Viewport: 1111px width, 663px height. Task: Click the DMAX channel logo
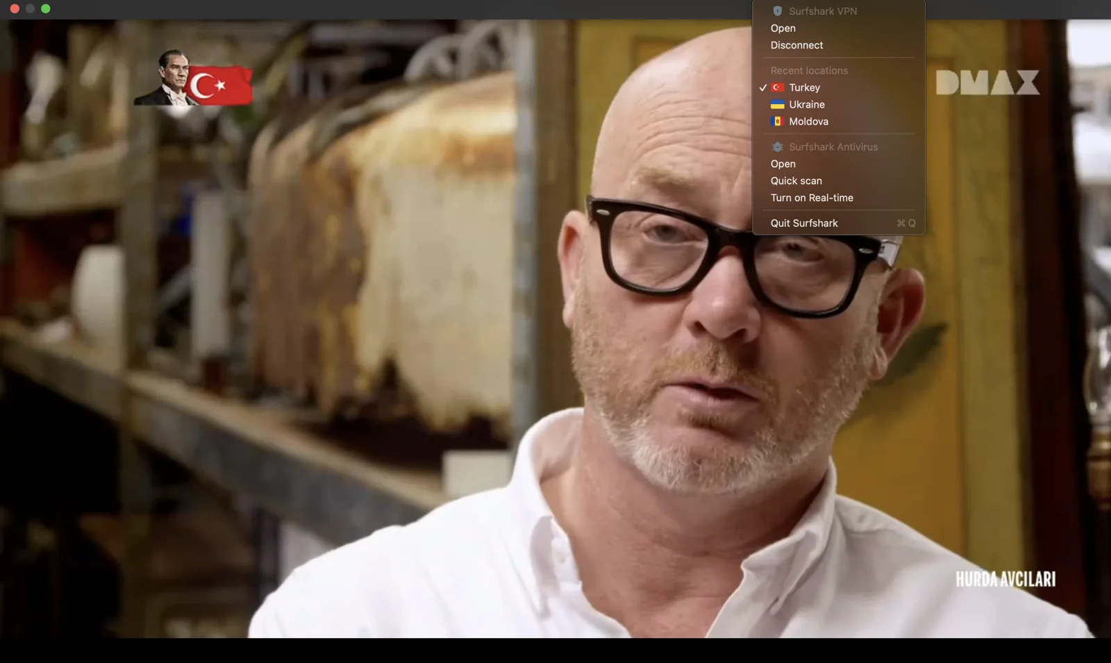pos(987,83)
